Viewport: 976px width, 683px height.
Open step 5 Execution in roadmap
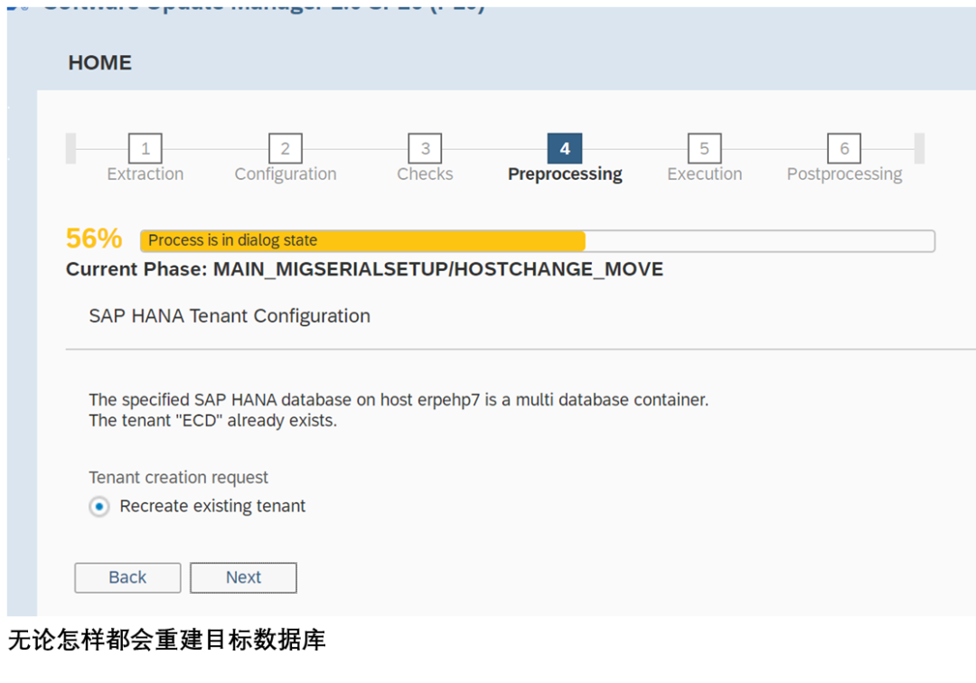[x=705, y=148]
